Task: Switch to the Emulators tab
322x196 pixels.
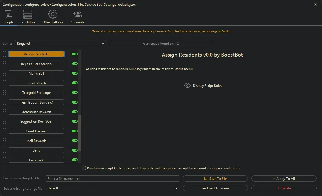Action: tap(27, 17)
